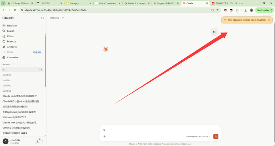Click the 'hi' message bubble
275x146 pixels.
[x=214, y=32]
